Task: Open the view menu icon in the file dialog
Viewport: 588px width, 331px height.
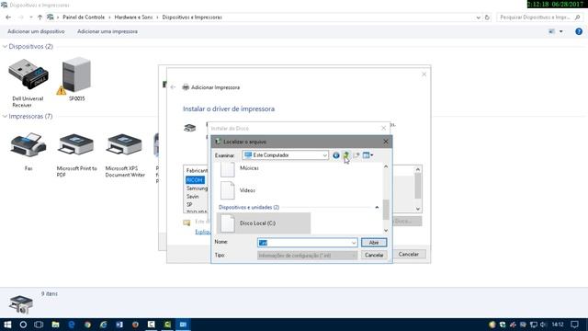Action: point(367,155)
